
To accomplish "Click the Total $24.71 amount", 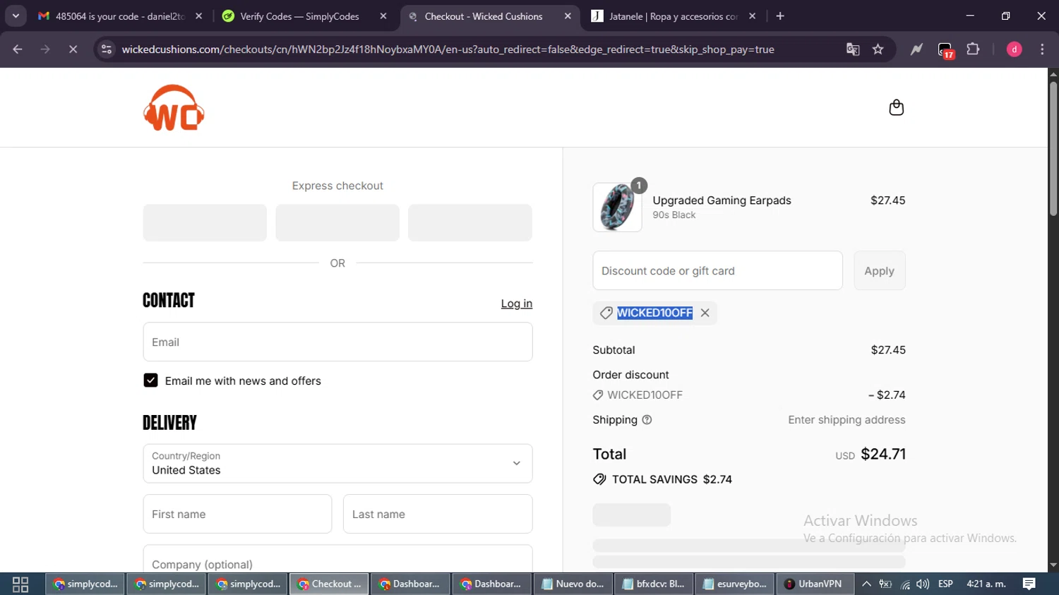I will point(883,455).
